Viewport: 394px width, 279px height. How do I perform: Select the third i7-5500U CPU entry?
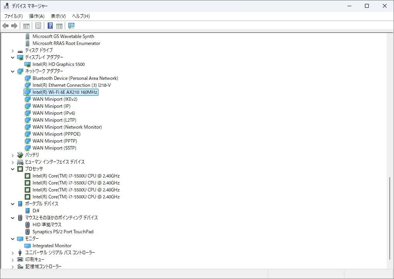tap(76, 190)
